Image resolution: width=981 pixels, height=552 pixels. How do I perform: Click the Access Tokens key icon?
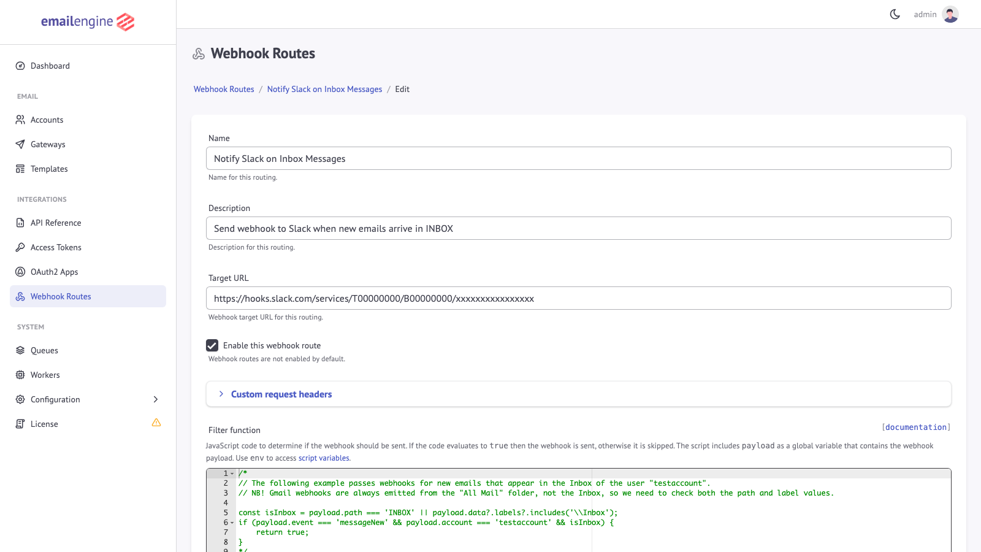pos(20,247)
